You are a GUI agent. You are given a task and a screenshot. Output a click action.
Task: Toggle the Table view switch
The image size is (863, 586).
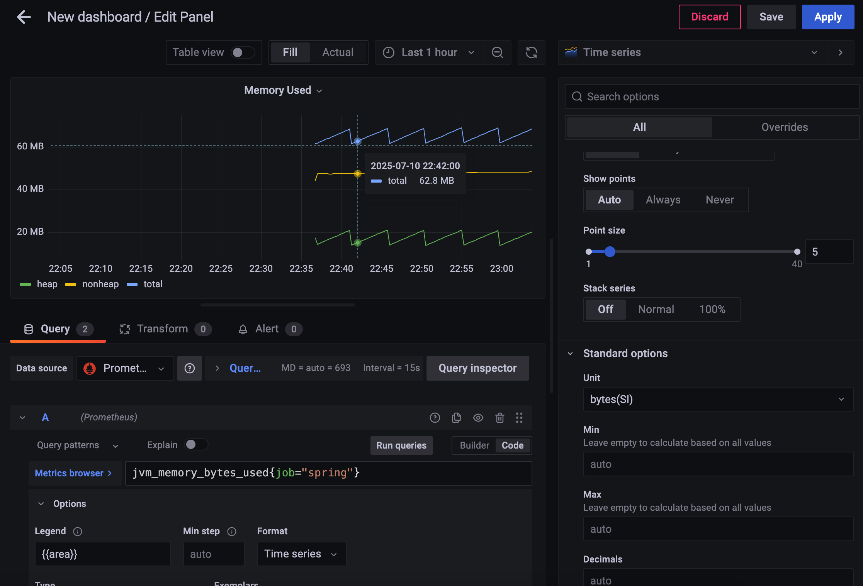242,53
